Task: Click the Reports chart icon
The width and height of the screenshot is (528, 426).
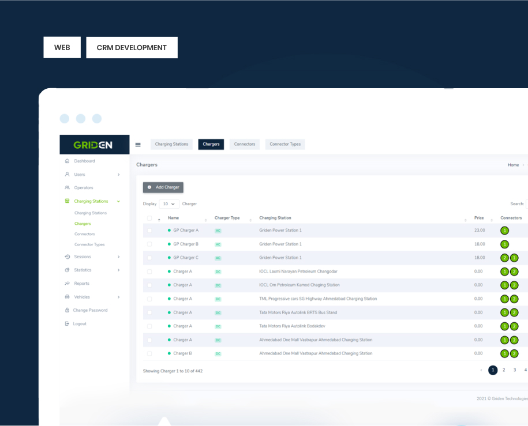Action: click(68, 284)
